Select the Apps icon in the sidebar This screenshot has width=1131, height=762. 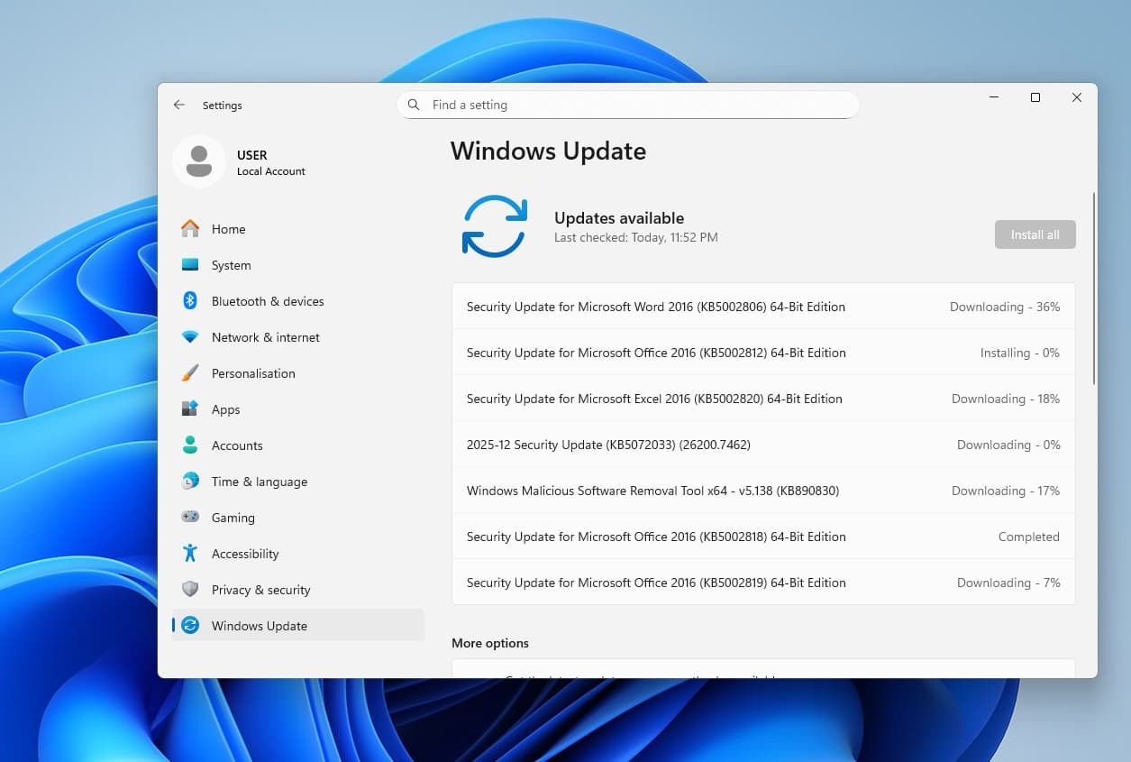190,409
